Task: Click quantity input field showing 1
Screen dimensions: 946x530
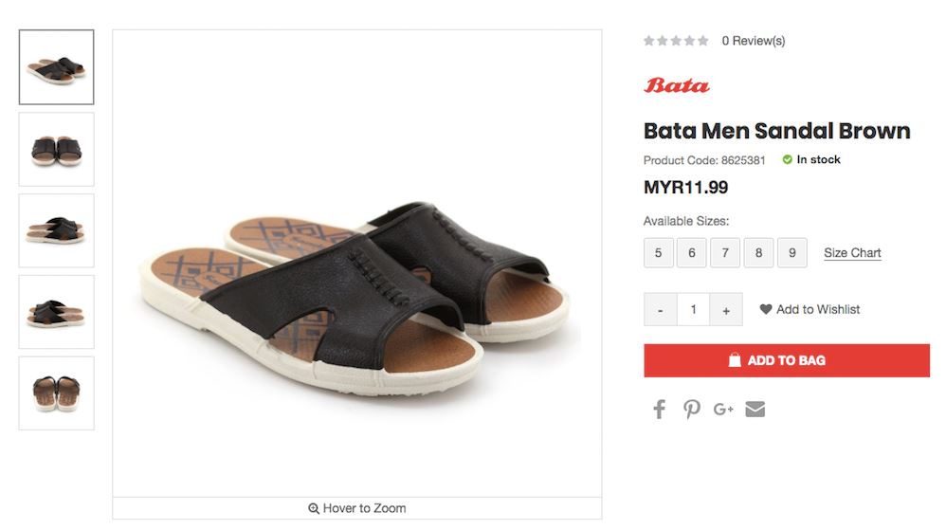Action: point(693,310)
